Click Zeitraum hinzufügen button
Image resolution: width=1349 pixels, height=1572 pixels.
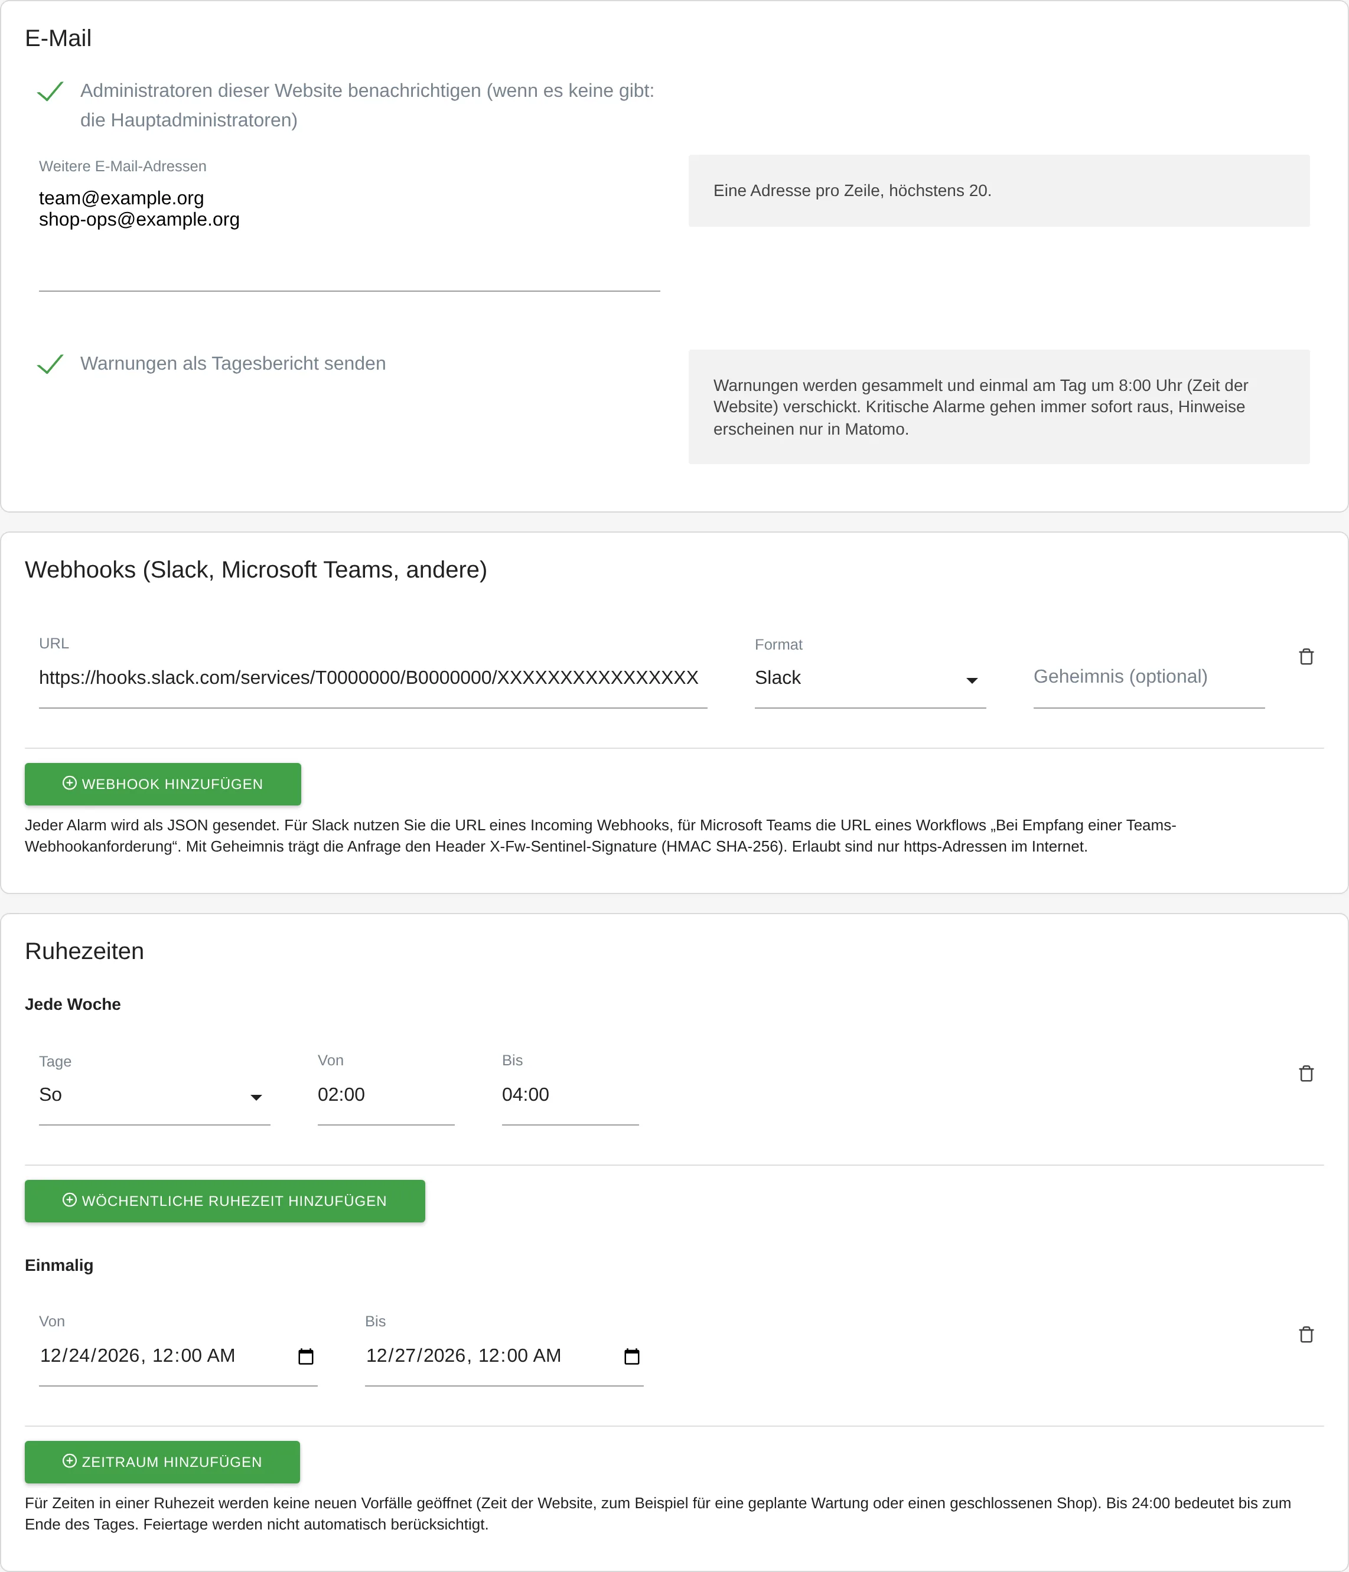[x=162, y=1462]
